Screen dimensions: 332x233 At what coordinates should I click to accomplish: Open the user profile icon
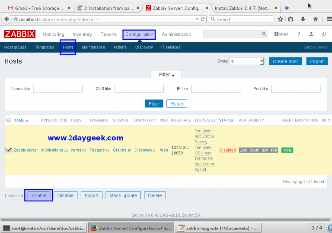[311, 34]
